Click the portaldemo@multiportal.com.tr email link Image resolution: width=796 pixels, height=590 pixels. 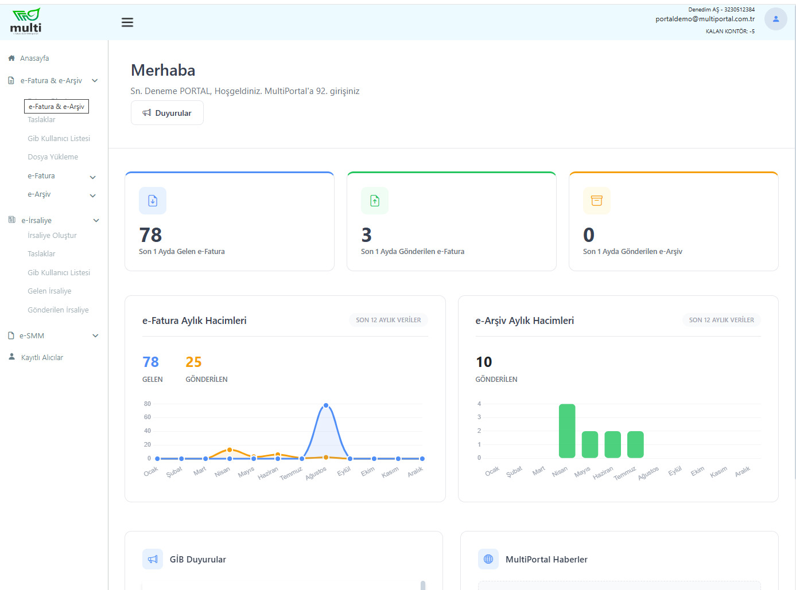coord(705,19)
